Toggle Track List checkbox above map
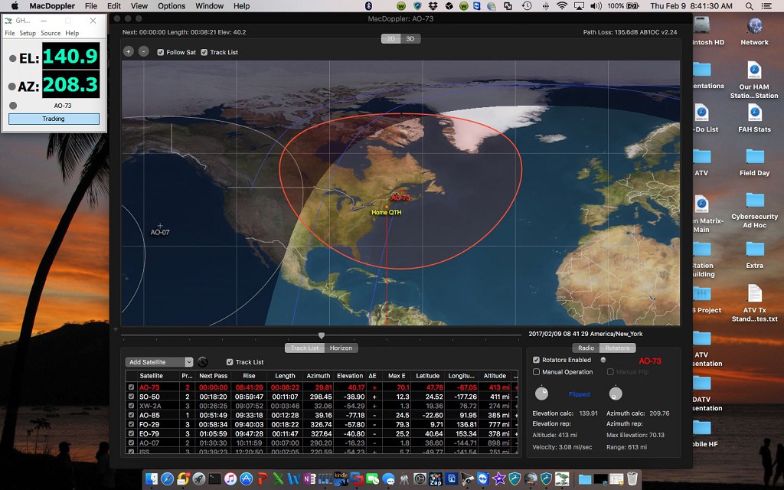The height and width of the screenshot is (490, 784). pyautogui.click(x=204, y=52)
